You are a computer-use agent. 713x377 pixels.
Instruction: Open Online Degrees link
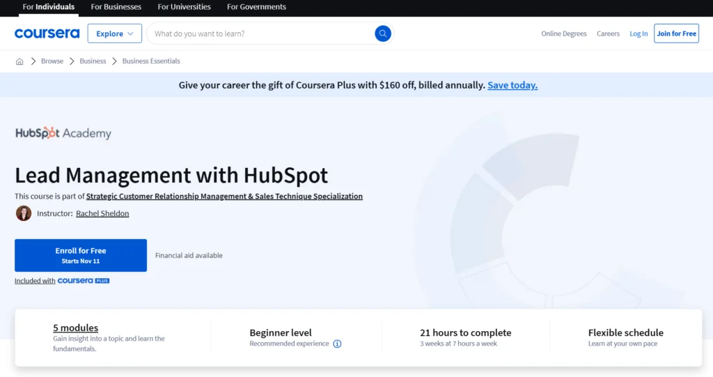pyautogui.click(x=564, y=33)
